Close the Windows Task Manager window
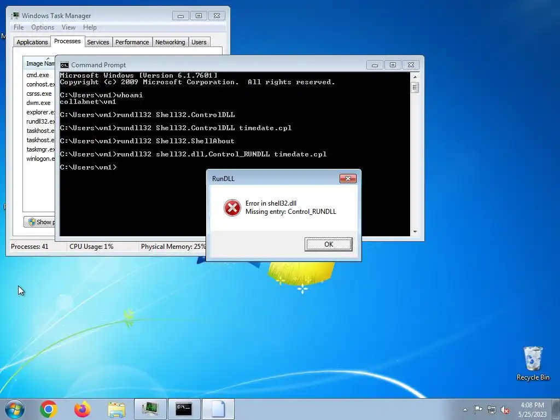 pyautogui.click(x=217, y=16)
